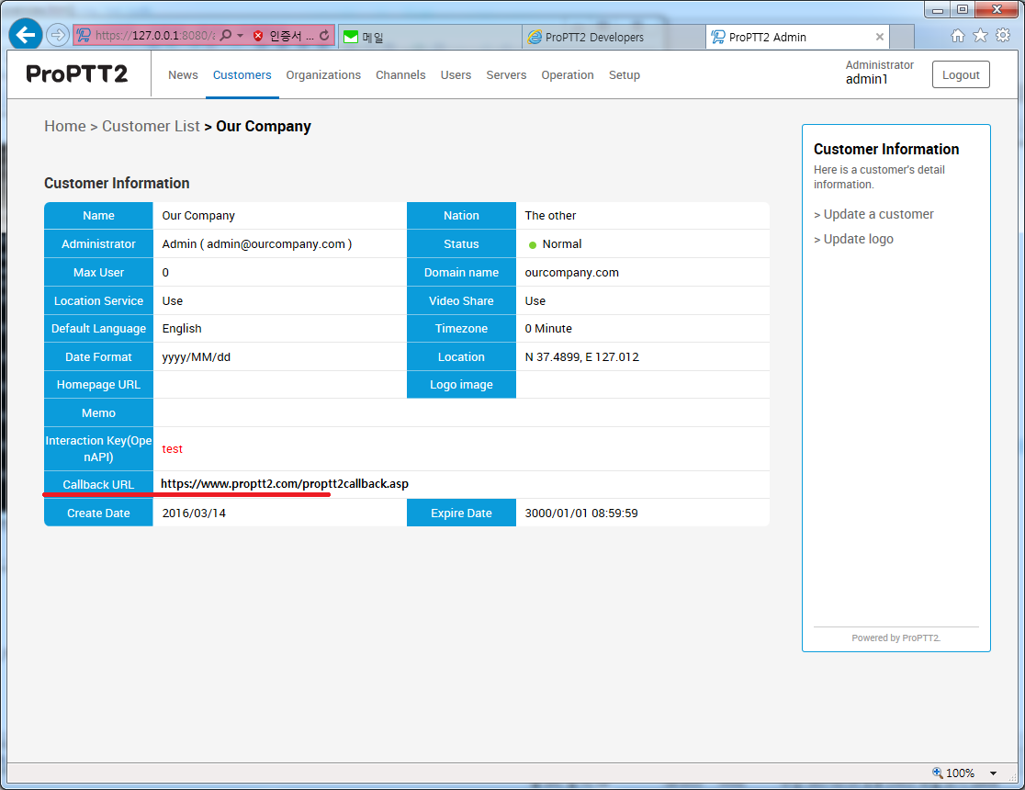Click the browser Forward arrow button
The image size is (1025, 790).
tap(57, 35)
